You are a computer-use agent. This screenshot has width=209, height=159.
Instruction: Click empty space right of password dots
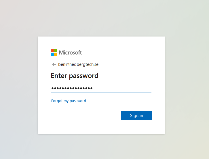[122, 88]
